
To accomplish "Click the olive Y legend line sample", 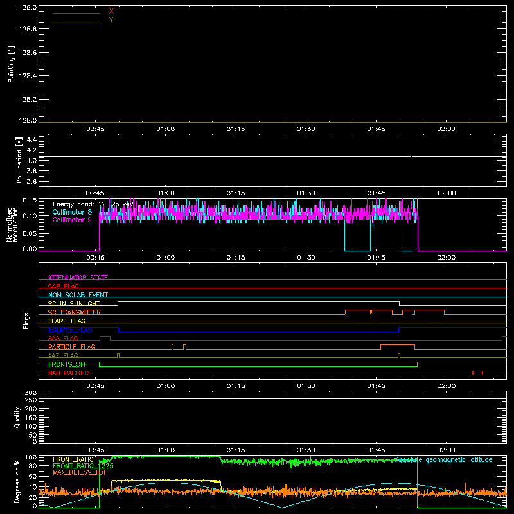I will (x=76, y=22).
